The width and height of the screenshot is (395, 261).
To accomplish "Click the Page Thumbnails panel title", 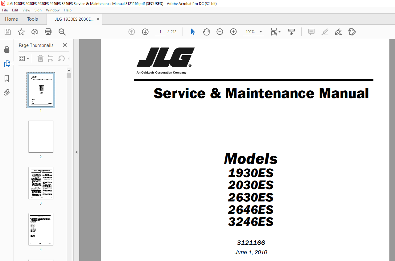I will click(36, 45).
